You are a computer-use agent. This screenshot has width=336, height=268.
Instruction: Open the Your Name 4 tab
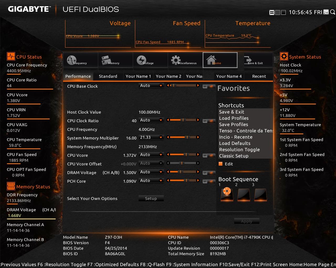(229, 76)
